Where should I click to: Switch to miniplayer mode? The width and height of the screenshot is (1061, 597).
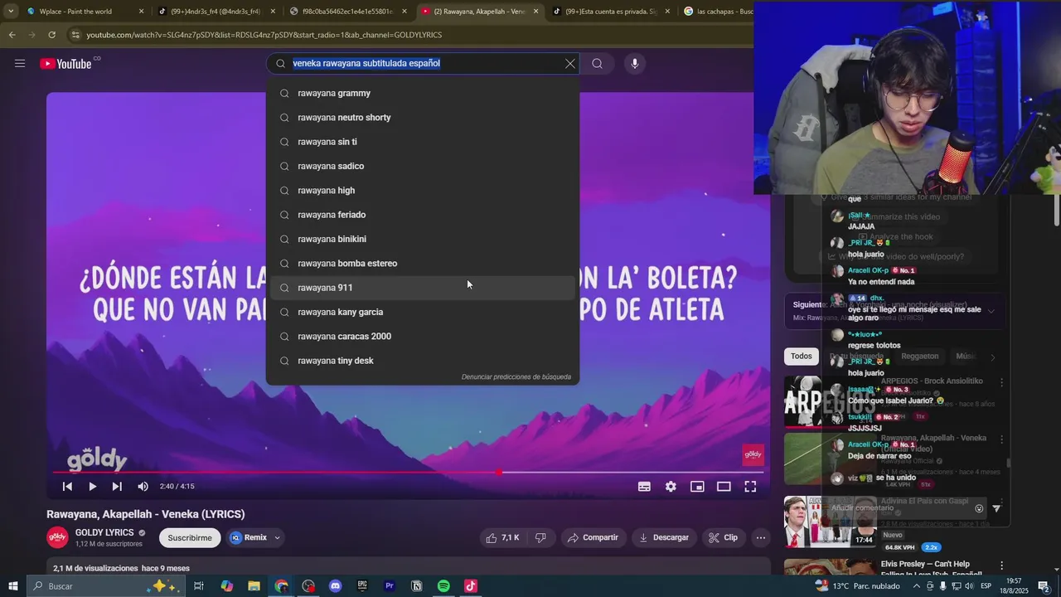697,487
